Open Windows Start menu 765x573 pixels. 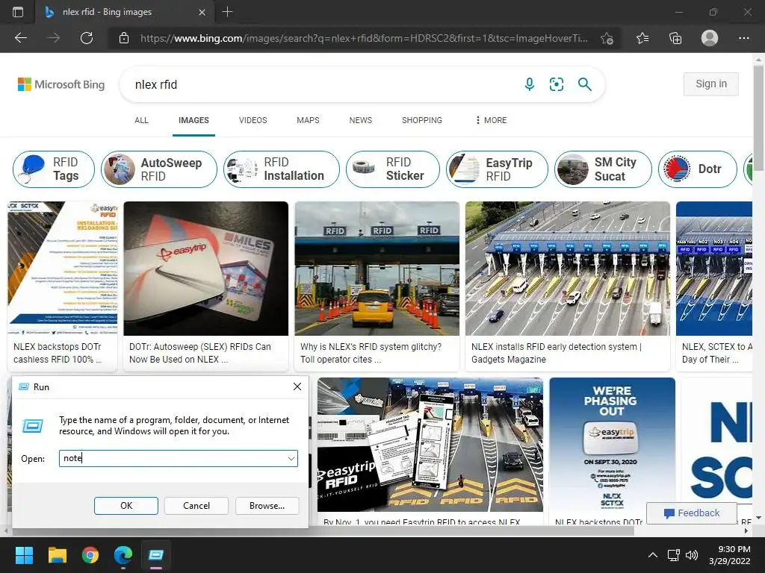(24, 555)
